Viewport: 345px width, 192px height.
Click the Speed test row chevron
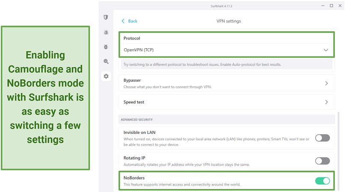[x=327, y=102]
